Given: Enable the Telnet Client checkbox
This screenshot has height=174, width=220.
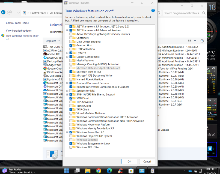Looking at the screenshot, I should (x=71, y=106).
